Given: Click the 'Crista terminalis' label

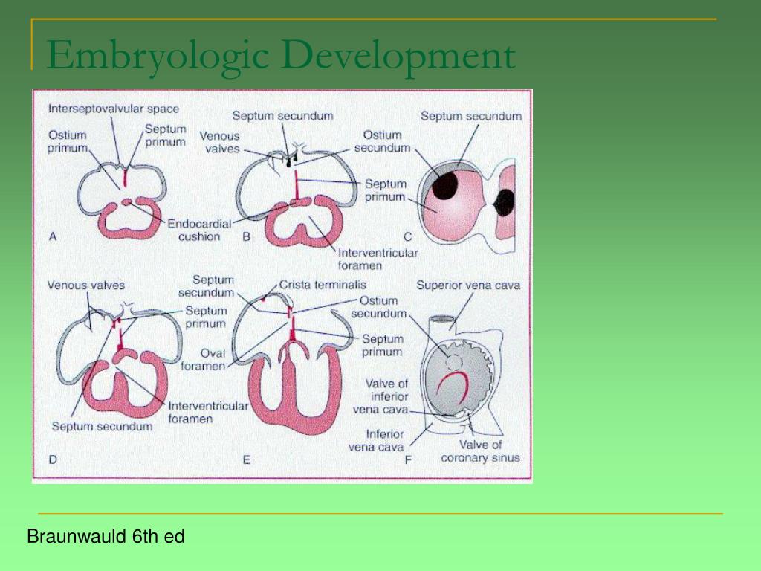Looking at the screenshot, I should (x=323, y=285).
